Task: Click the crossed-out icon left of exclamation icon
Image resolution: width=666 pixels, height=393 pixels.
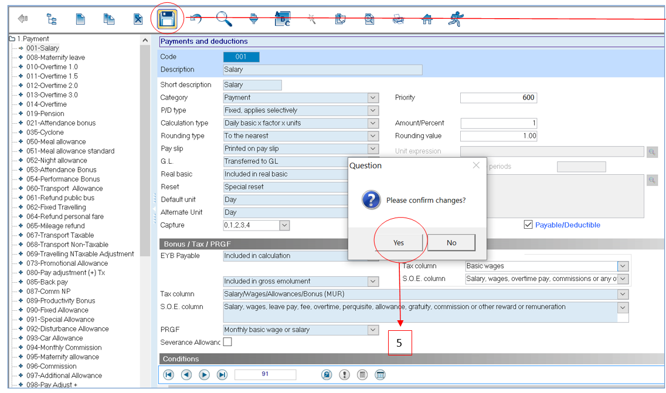Action: click(x=327, y=375)
